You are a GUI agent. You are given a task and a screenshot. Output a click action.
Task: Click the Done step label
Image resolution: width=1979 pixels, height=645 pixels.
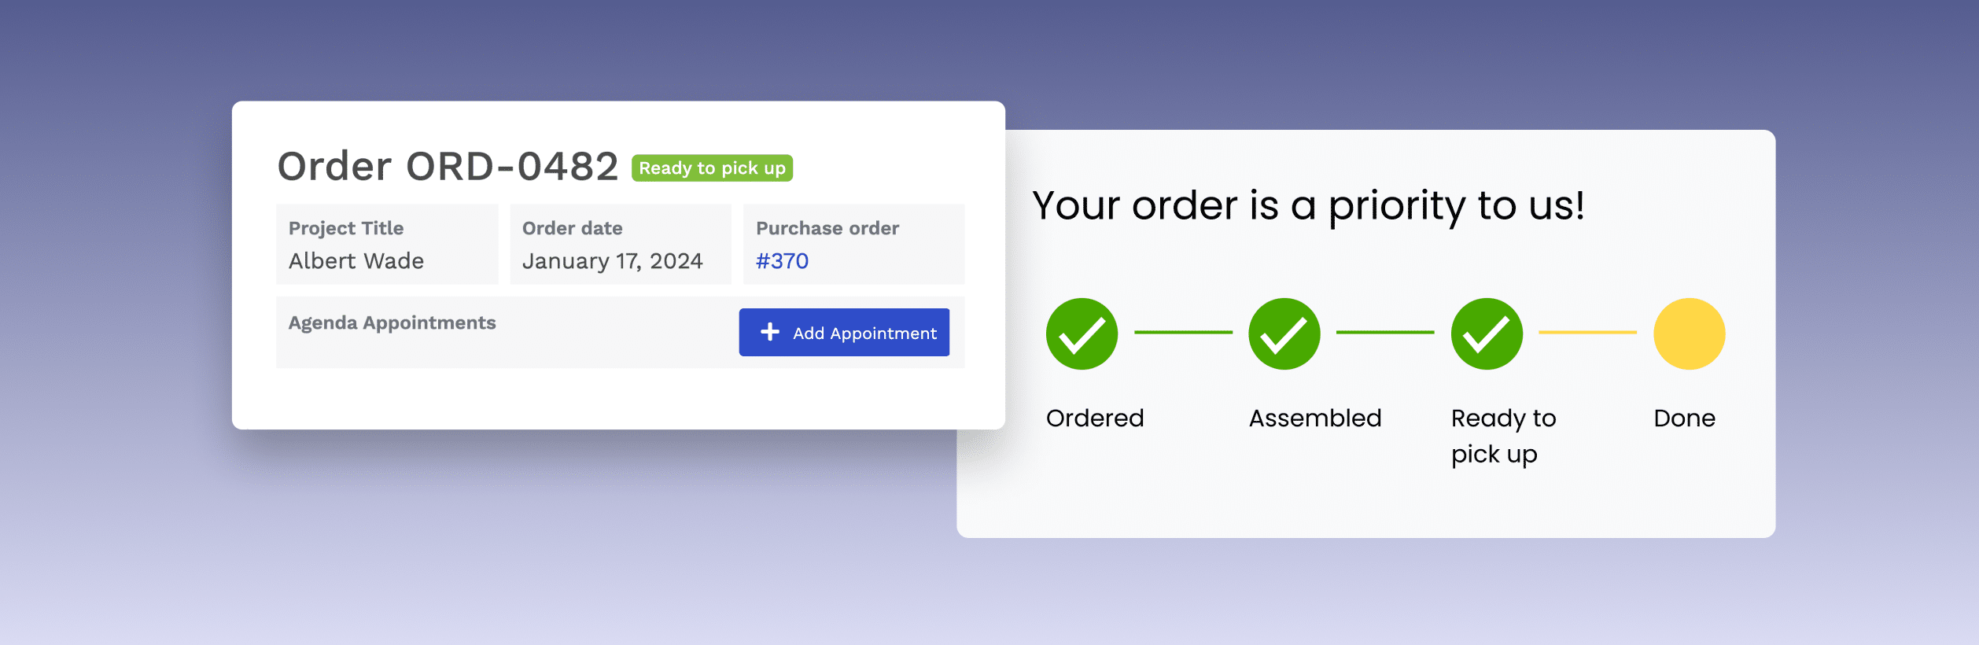[x=1684, y=418]
